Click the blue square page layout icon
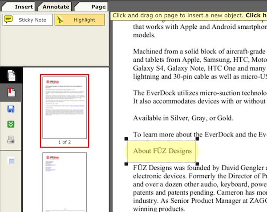267x212 pixels. click(x=11, y=160)
